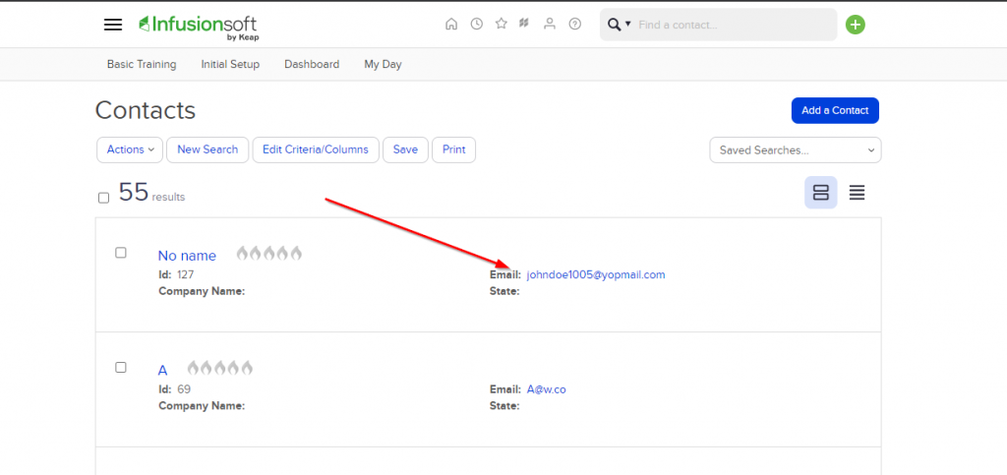The image size is (1007, 475).
Task: Click the New Search button
Action: 207,149
